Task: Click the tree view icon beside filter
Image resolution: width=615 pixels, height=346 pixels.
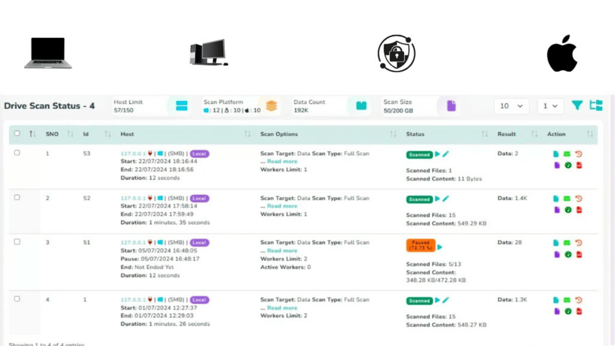Action: pyautogui.click(x=596, y=105)
